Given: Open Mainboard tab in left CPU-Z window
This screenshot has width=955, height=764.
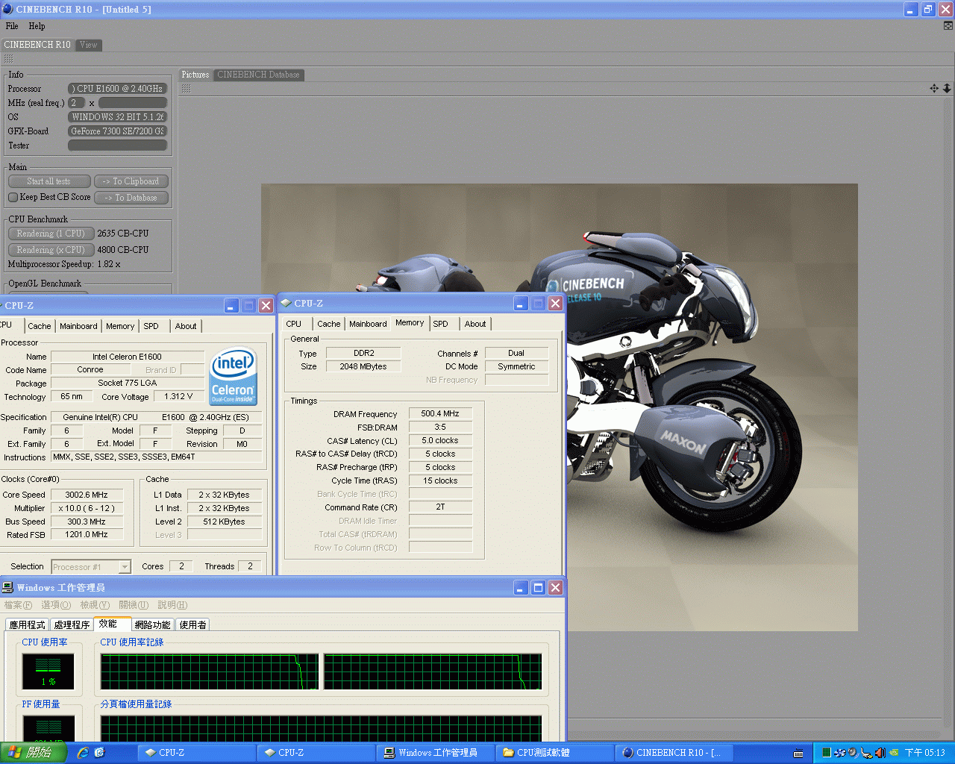Looking at the screenshot, I should tap(78, 326).
